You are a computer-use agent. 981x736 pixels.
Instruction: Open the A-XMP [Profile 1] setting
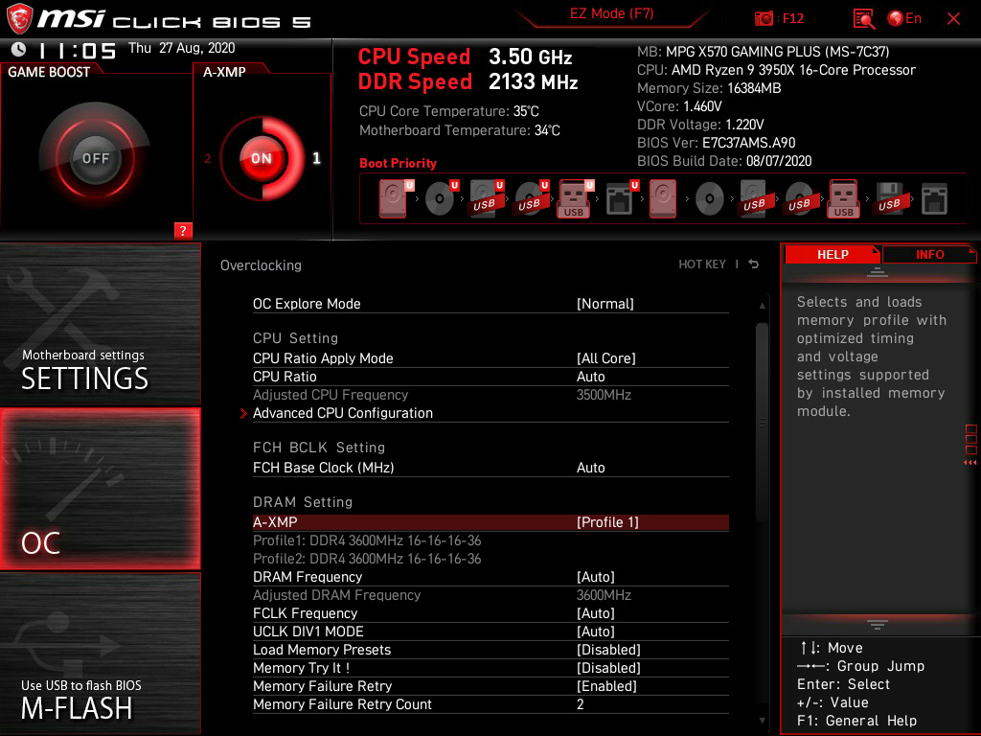[490, 522]
